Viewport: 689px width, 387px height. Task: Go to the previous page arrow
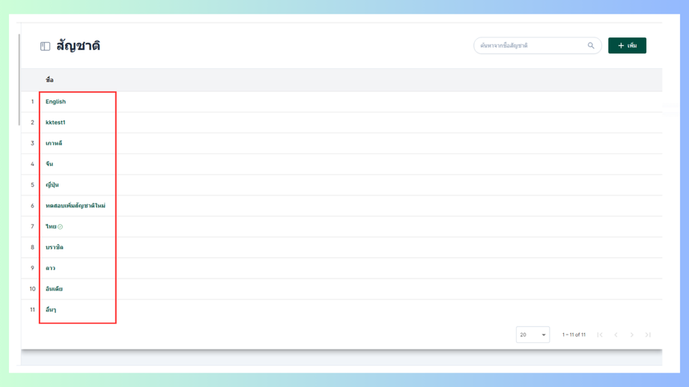point(616,335)
